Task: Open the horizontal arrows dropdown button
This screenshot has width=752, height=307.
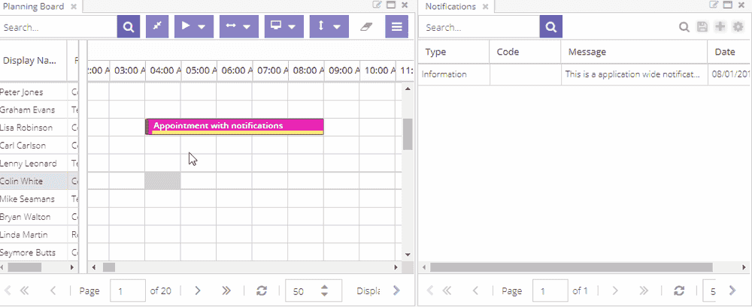Action: (x=239, y=27)
